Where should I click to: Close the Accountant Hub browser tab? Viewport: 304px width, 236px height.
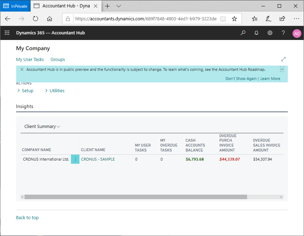96,6
